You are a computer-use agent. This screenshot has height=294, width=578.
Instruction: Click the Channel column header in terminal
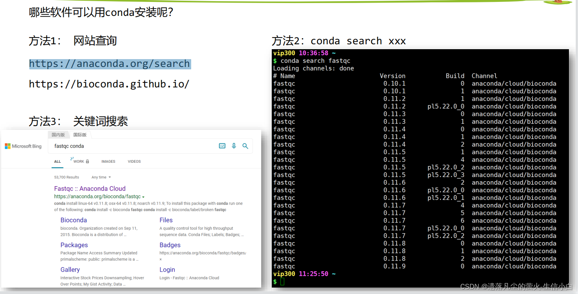(x=485, y=76)
